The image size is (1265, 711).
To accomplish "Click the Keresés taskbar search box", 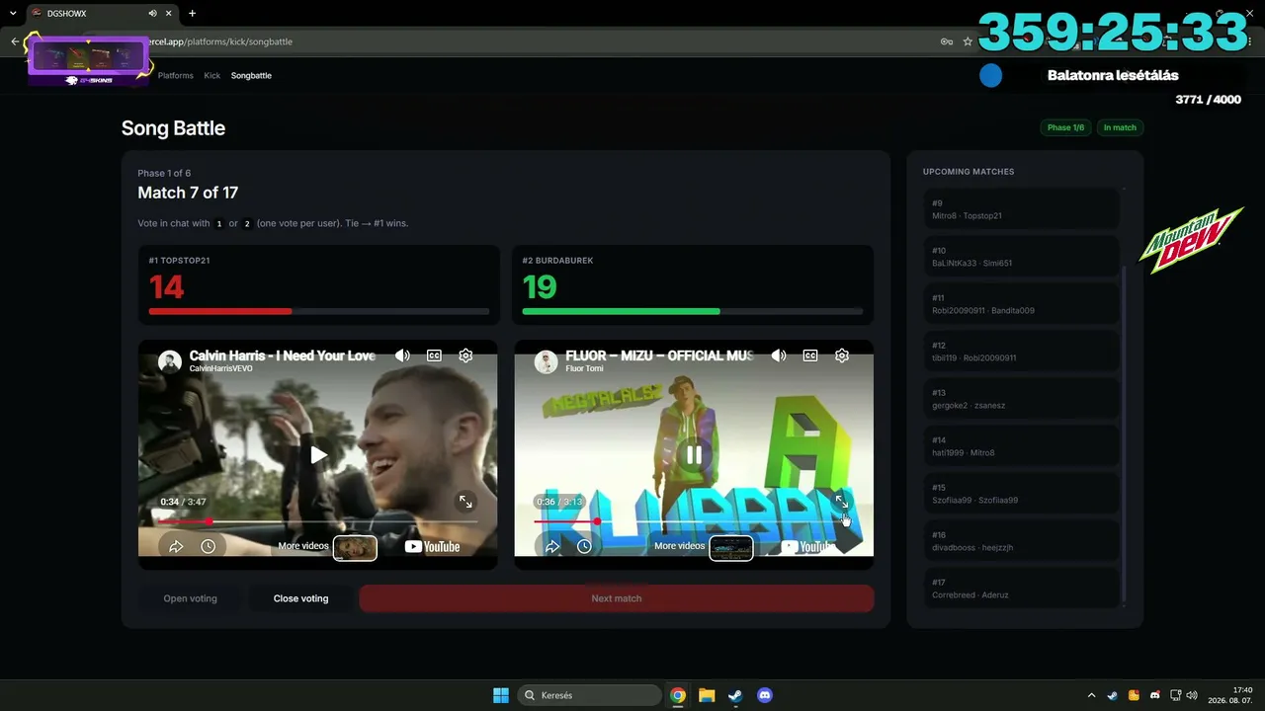I will [x=589, y=695].
